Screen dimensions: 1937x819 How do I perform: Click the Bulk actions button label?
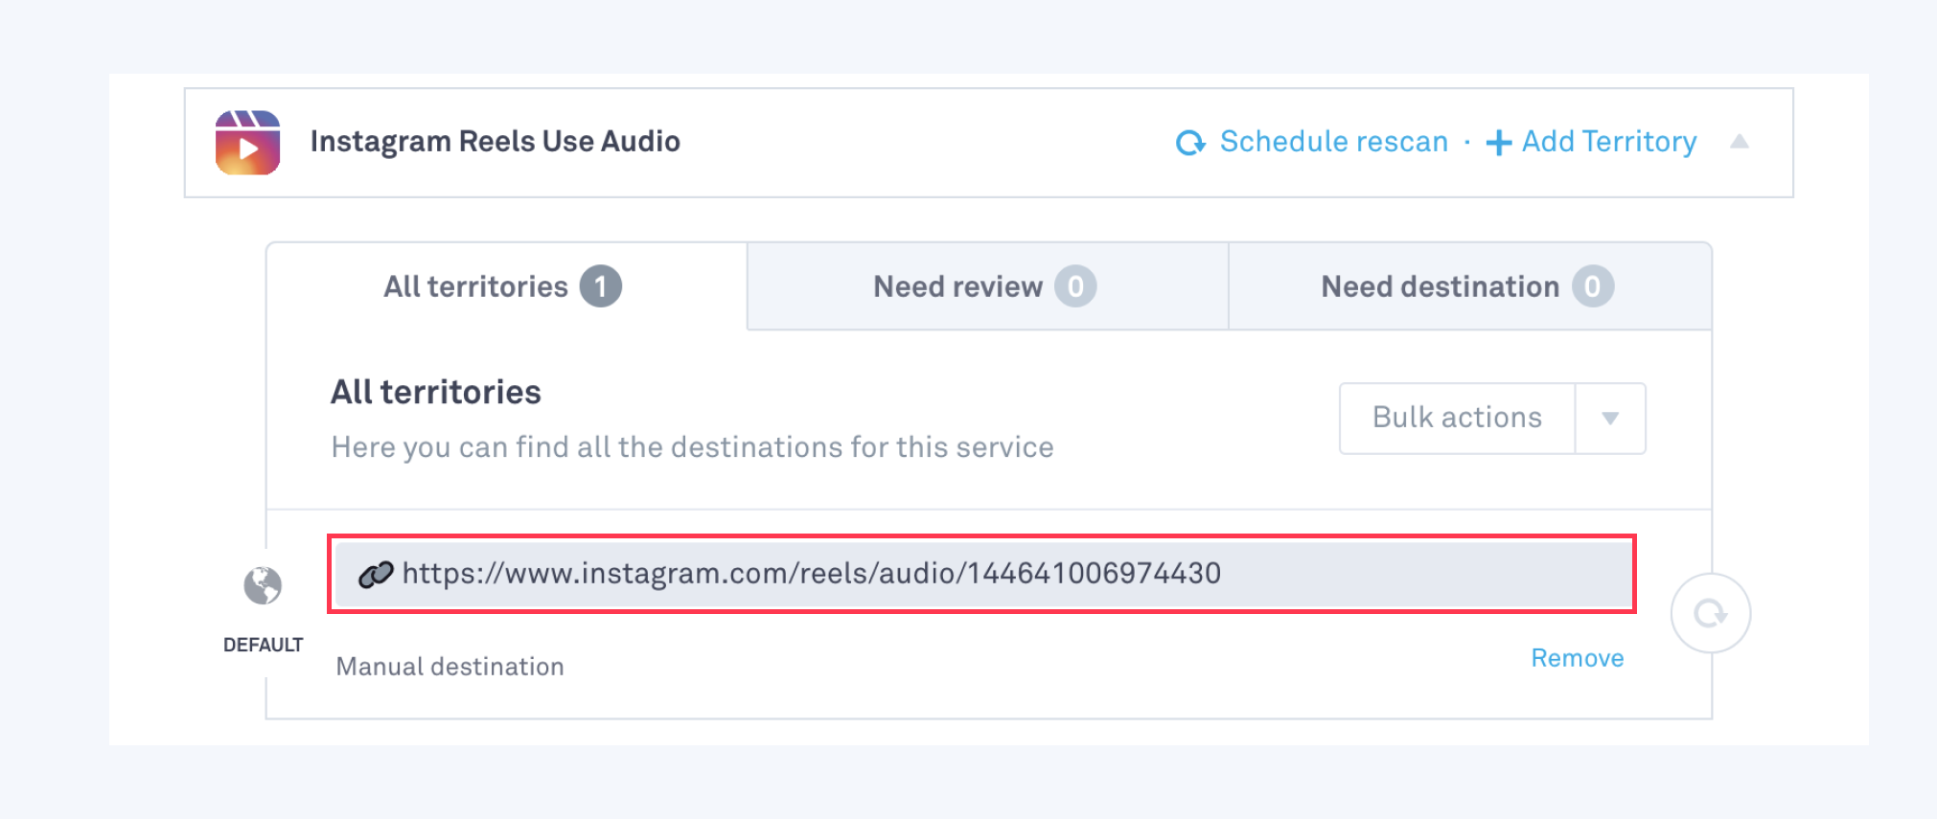click(1457, 419)
